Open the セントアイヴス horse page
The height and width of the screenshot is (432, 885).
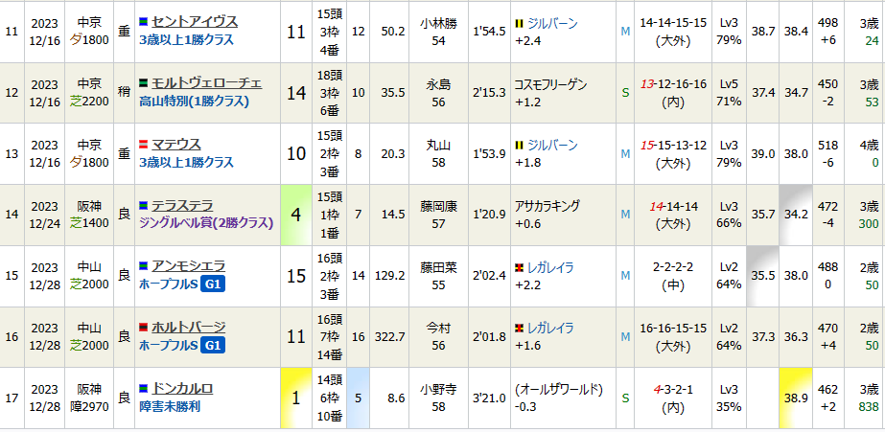(x=194, y=21)
